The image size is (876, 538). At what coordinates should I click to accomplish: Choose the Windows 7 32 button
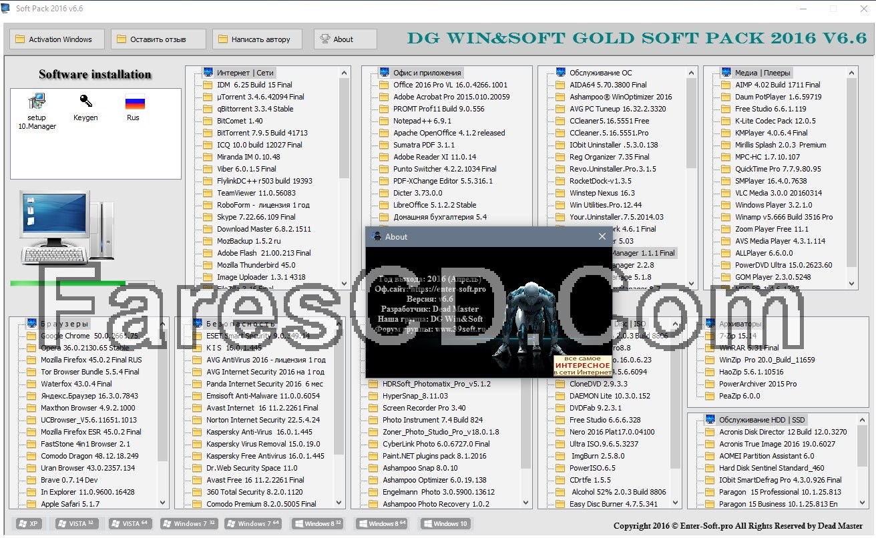(x=189, y=524)
